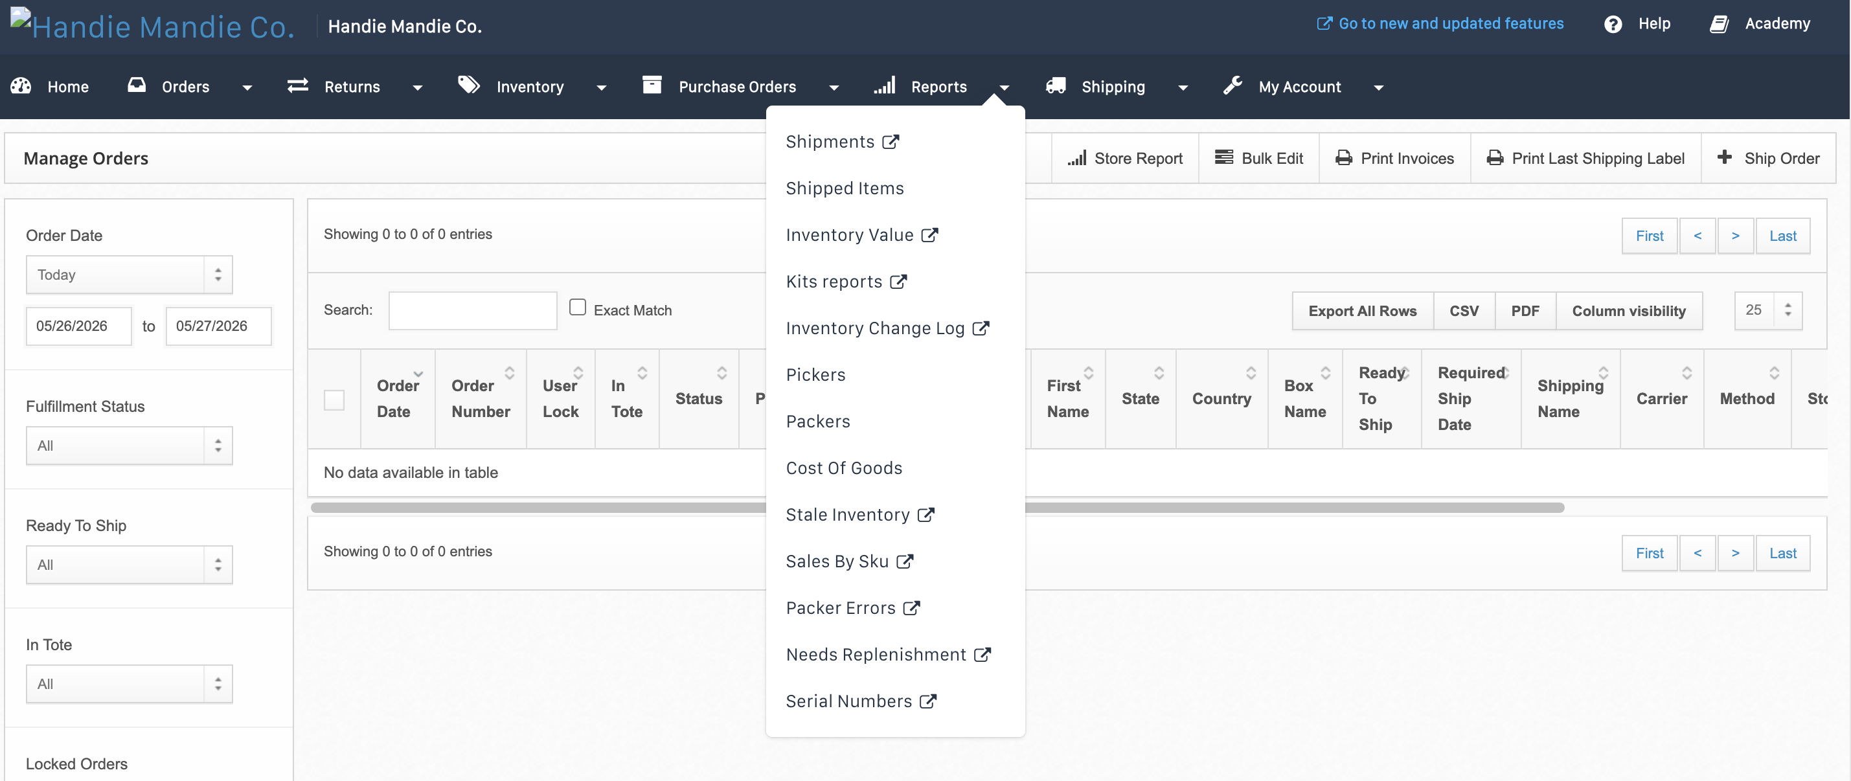Open the Order Date 'Today' dropdown
1851x781 pixels.
[130, 275]
